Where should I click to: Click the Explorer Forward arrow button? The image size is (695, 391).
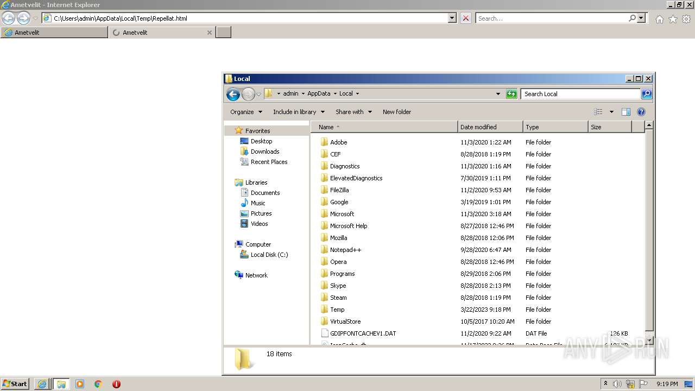[x=248, y=94]
